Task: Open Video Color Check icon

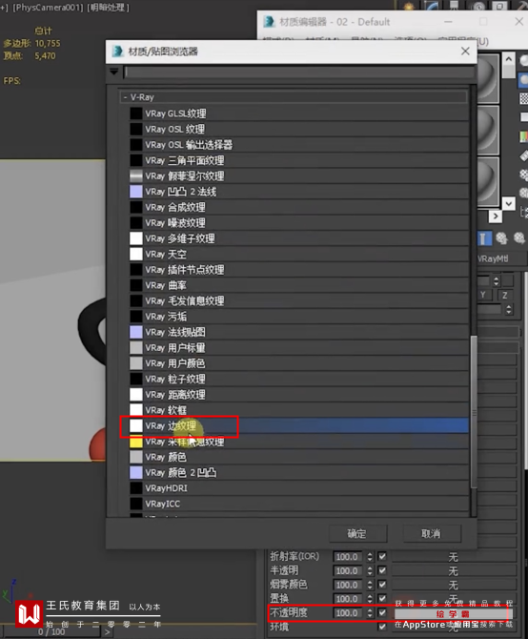Action: pyautogui.click(x=524, y=136)
